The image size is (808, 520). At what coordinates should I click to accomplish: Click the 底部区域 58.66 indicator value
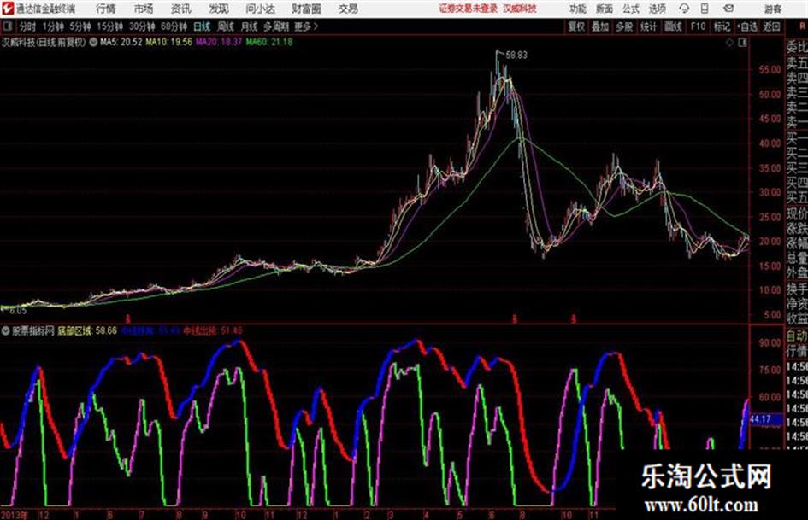(87, 330)
